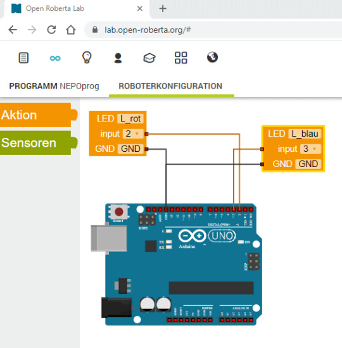Open the lightbulb help icon
The width and height of the screenshot is (342, 348).
point(87,58)
